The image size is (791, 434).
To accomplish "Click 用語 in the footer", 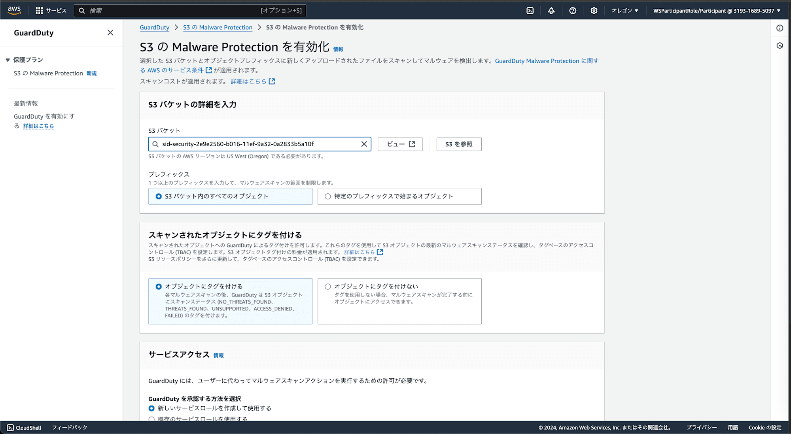I will (x=733, y=428).
